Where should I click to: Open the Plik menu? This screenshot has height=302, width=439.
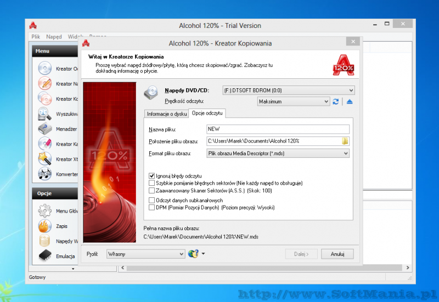click(36, 37)
